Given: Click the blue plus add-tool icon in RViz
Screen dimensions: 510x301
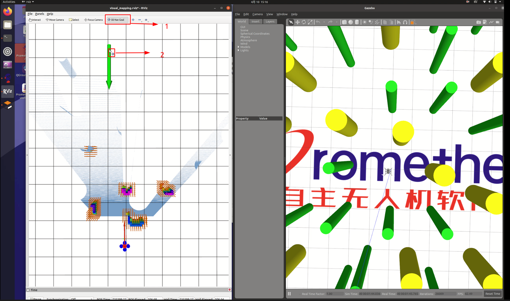Looking at the screenshot, I should [x=133, y=20].
